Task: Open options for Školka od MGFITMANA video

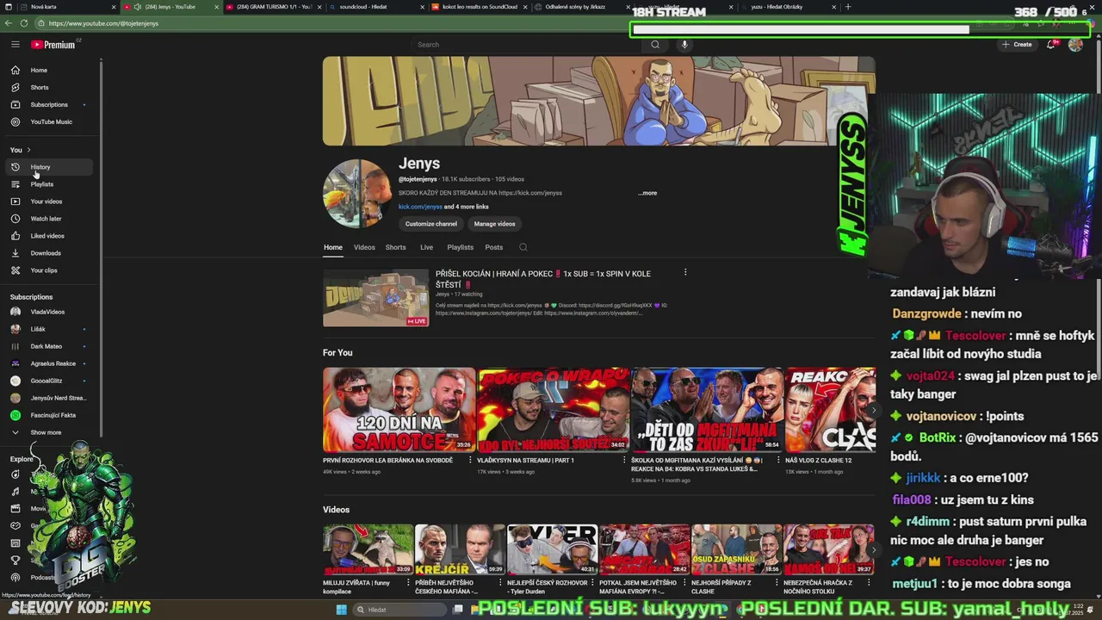Action: (778, 461)
